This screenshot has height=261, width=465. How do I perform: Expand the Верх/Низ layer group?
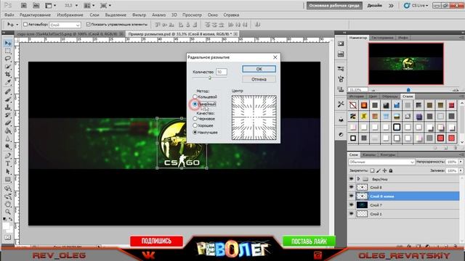[358, 179]
